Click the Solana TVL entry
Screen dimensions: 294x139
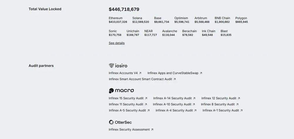coord(141,20)
